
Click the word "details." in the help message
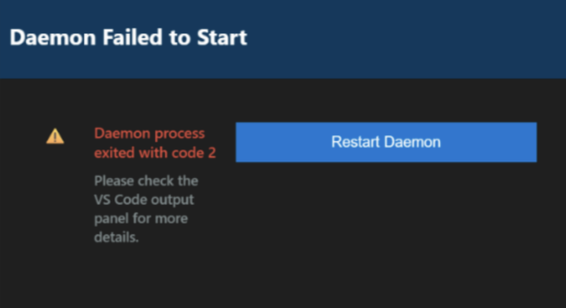[117, 237]
